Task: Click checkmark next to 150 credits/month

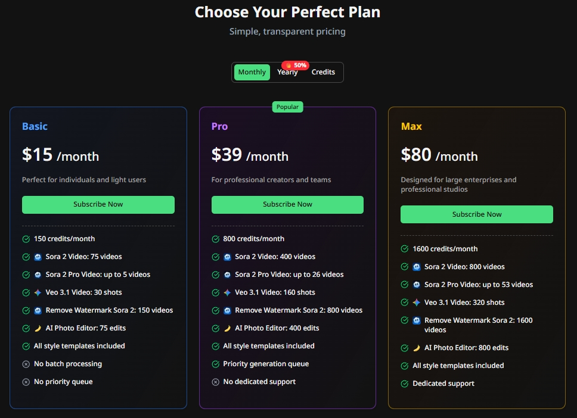Action: tap(26, 239)
